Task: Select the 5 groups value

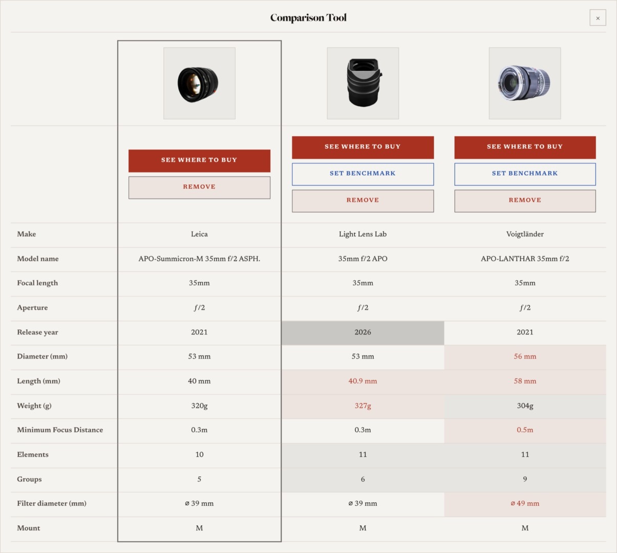Action: click(199, 479)
